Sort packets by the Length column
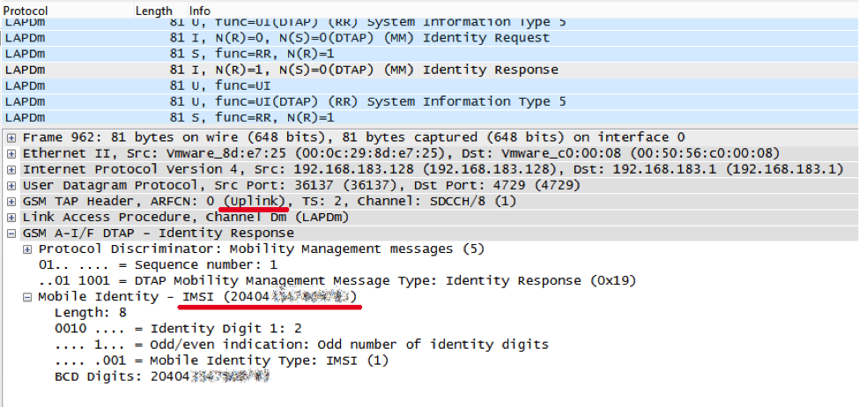The height and width of the screenshot is (408, 859). tap(153, 11)
